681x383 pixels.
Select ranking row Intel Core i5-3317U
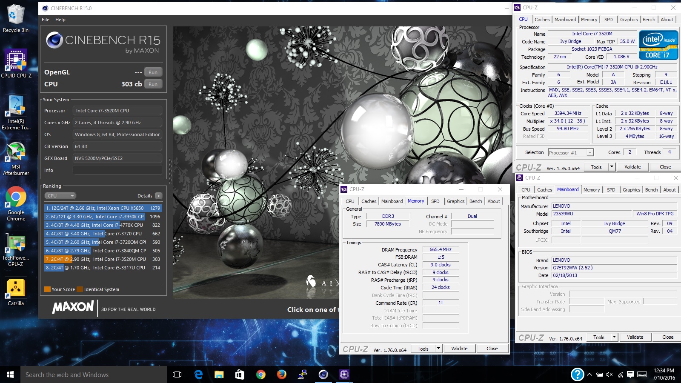[103, 268]
